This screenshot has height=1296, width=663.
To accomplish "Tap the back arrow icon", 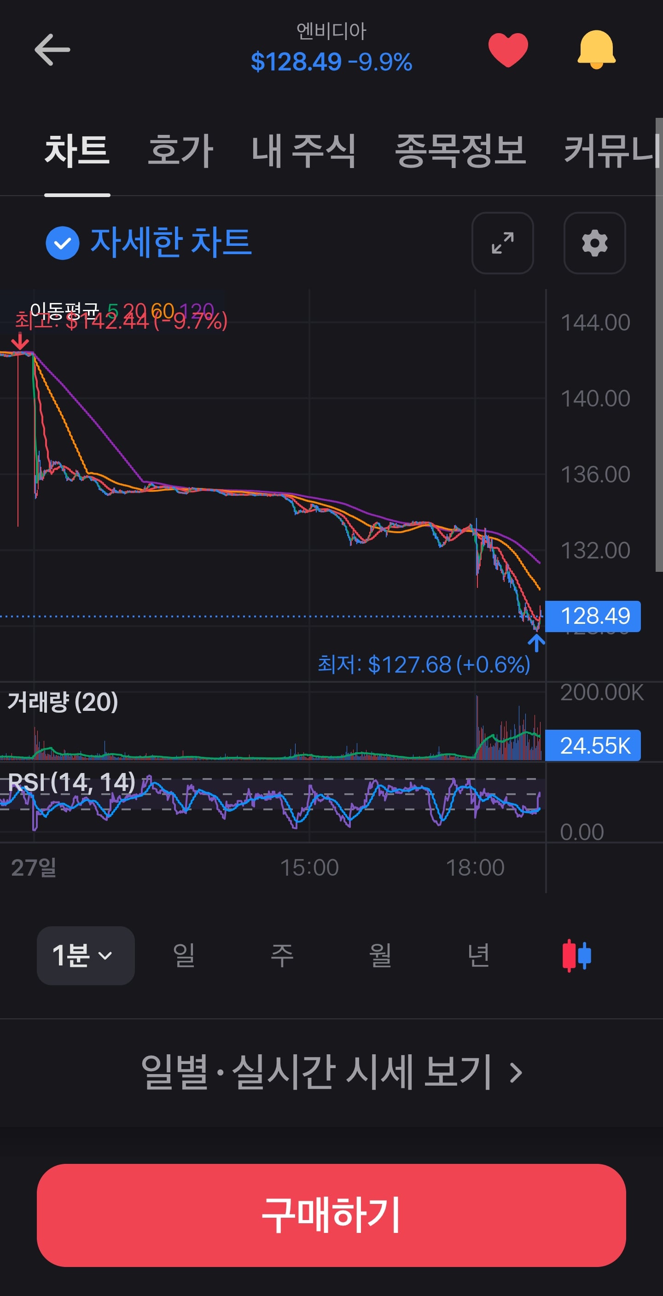I will (52, 50).
